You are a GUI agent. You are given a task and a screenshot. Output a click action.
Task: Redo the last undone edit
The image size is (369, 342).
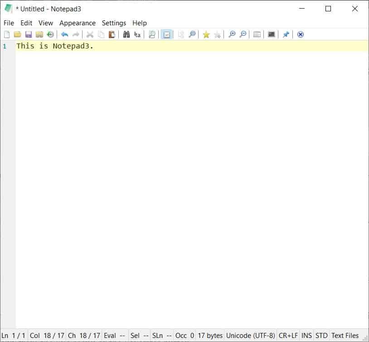click(75, 34)
